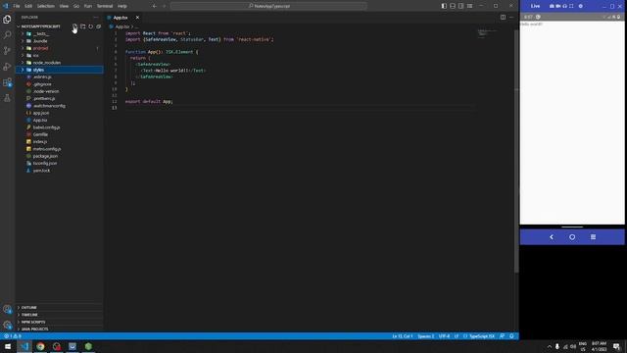Toggle the bottom panel layout button
Image resolution: width=627 pixels, height=353 pixels.
point(453,6)
